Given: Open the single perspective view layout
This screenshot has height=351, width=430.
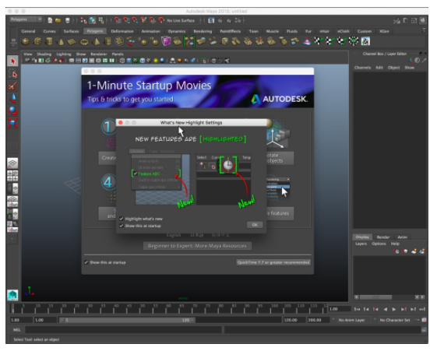Looking at the screenshot, I should pos(12,163).
